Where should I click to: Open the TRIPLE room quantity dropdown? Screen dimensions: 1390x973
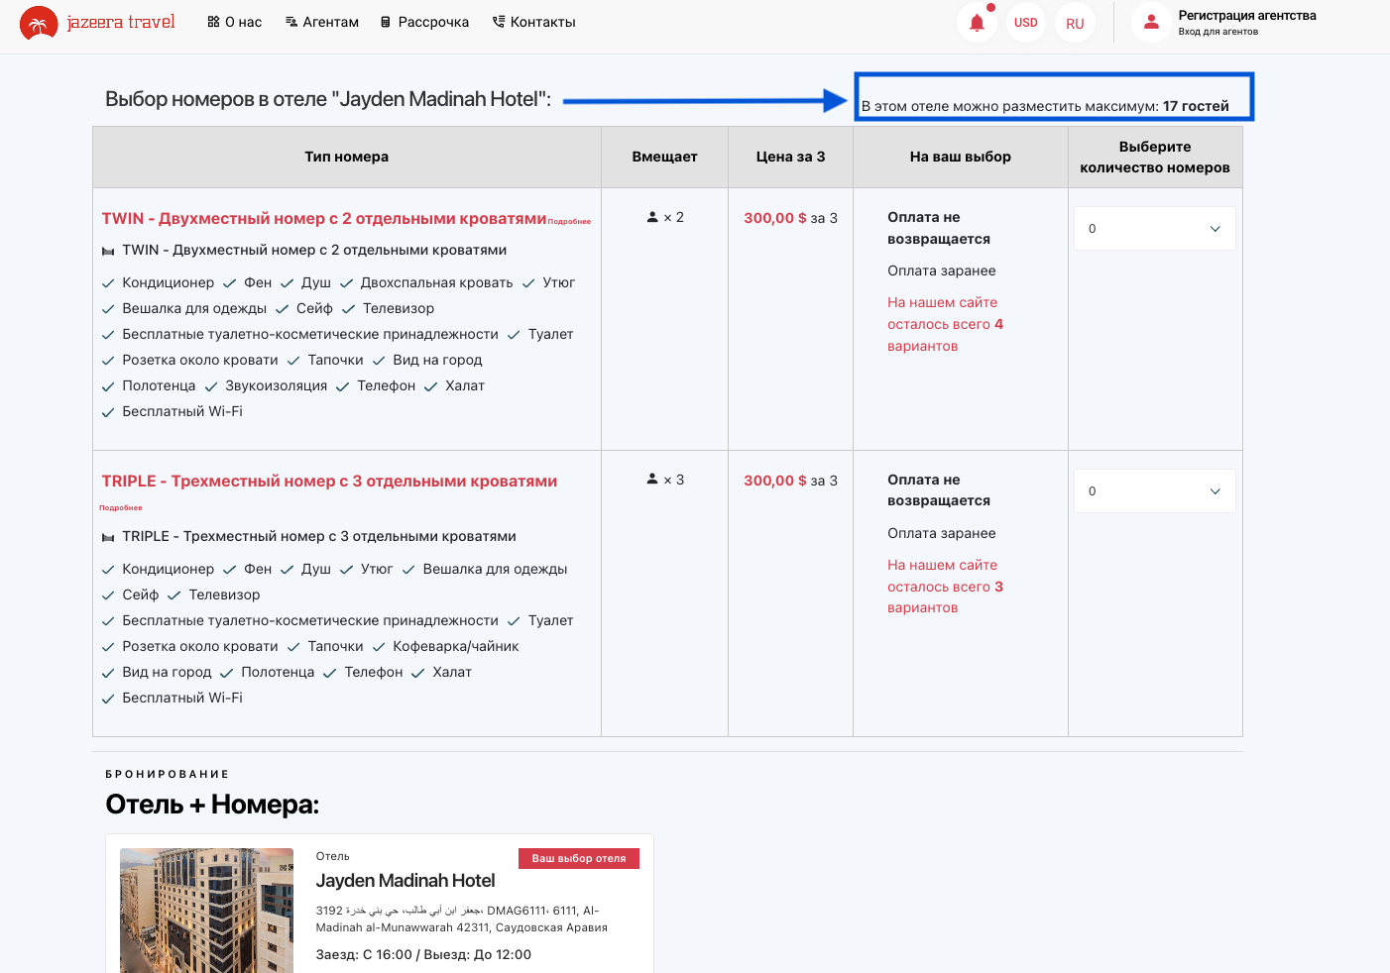[x=1154, y=491]
